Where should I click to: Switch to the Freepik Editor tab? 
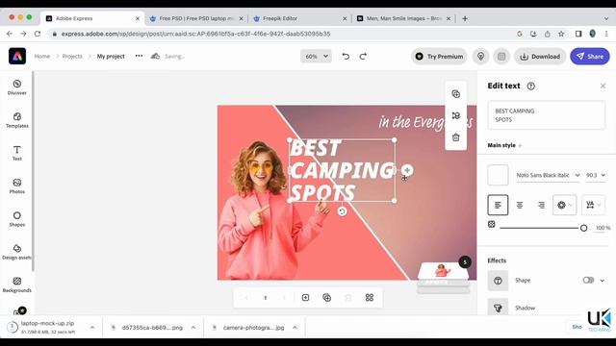tap(299, 18)
